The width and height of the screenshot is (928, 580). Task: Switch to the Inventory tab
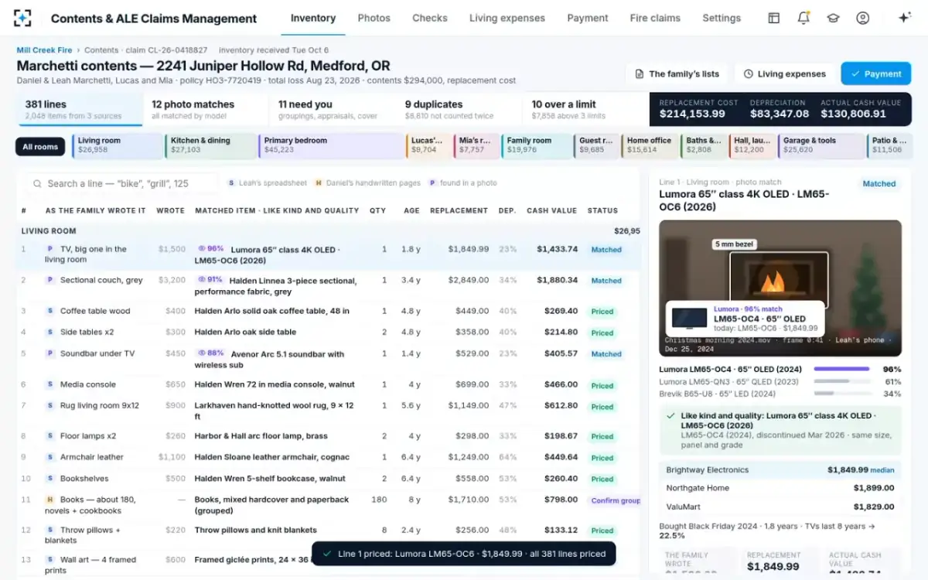click(313, 18)
